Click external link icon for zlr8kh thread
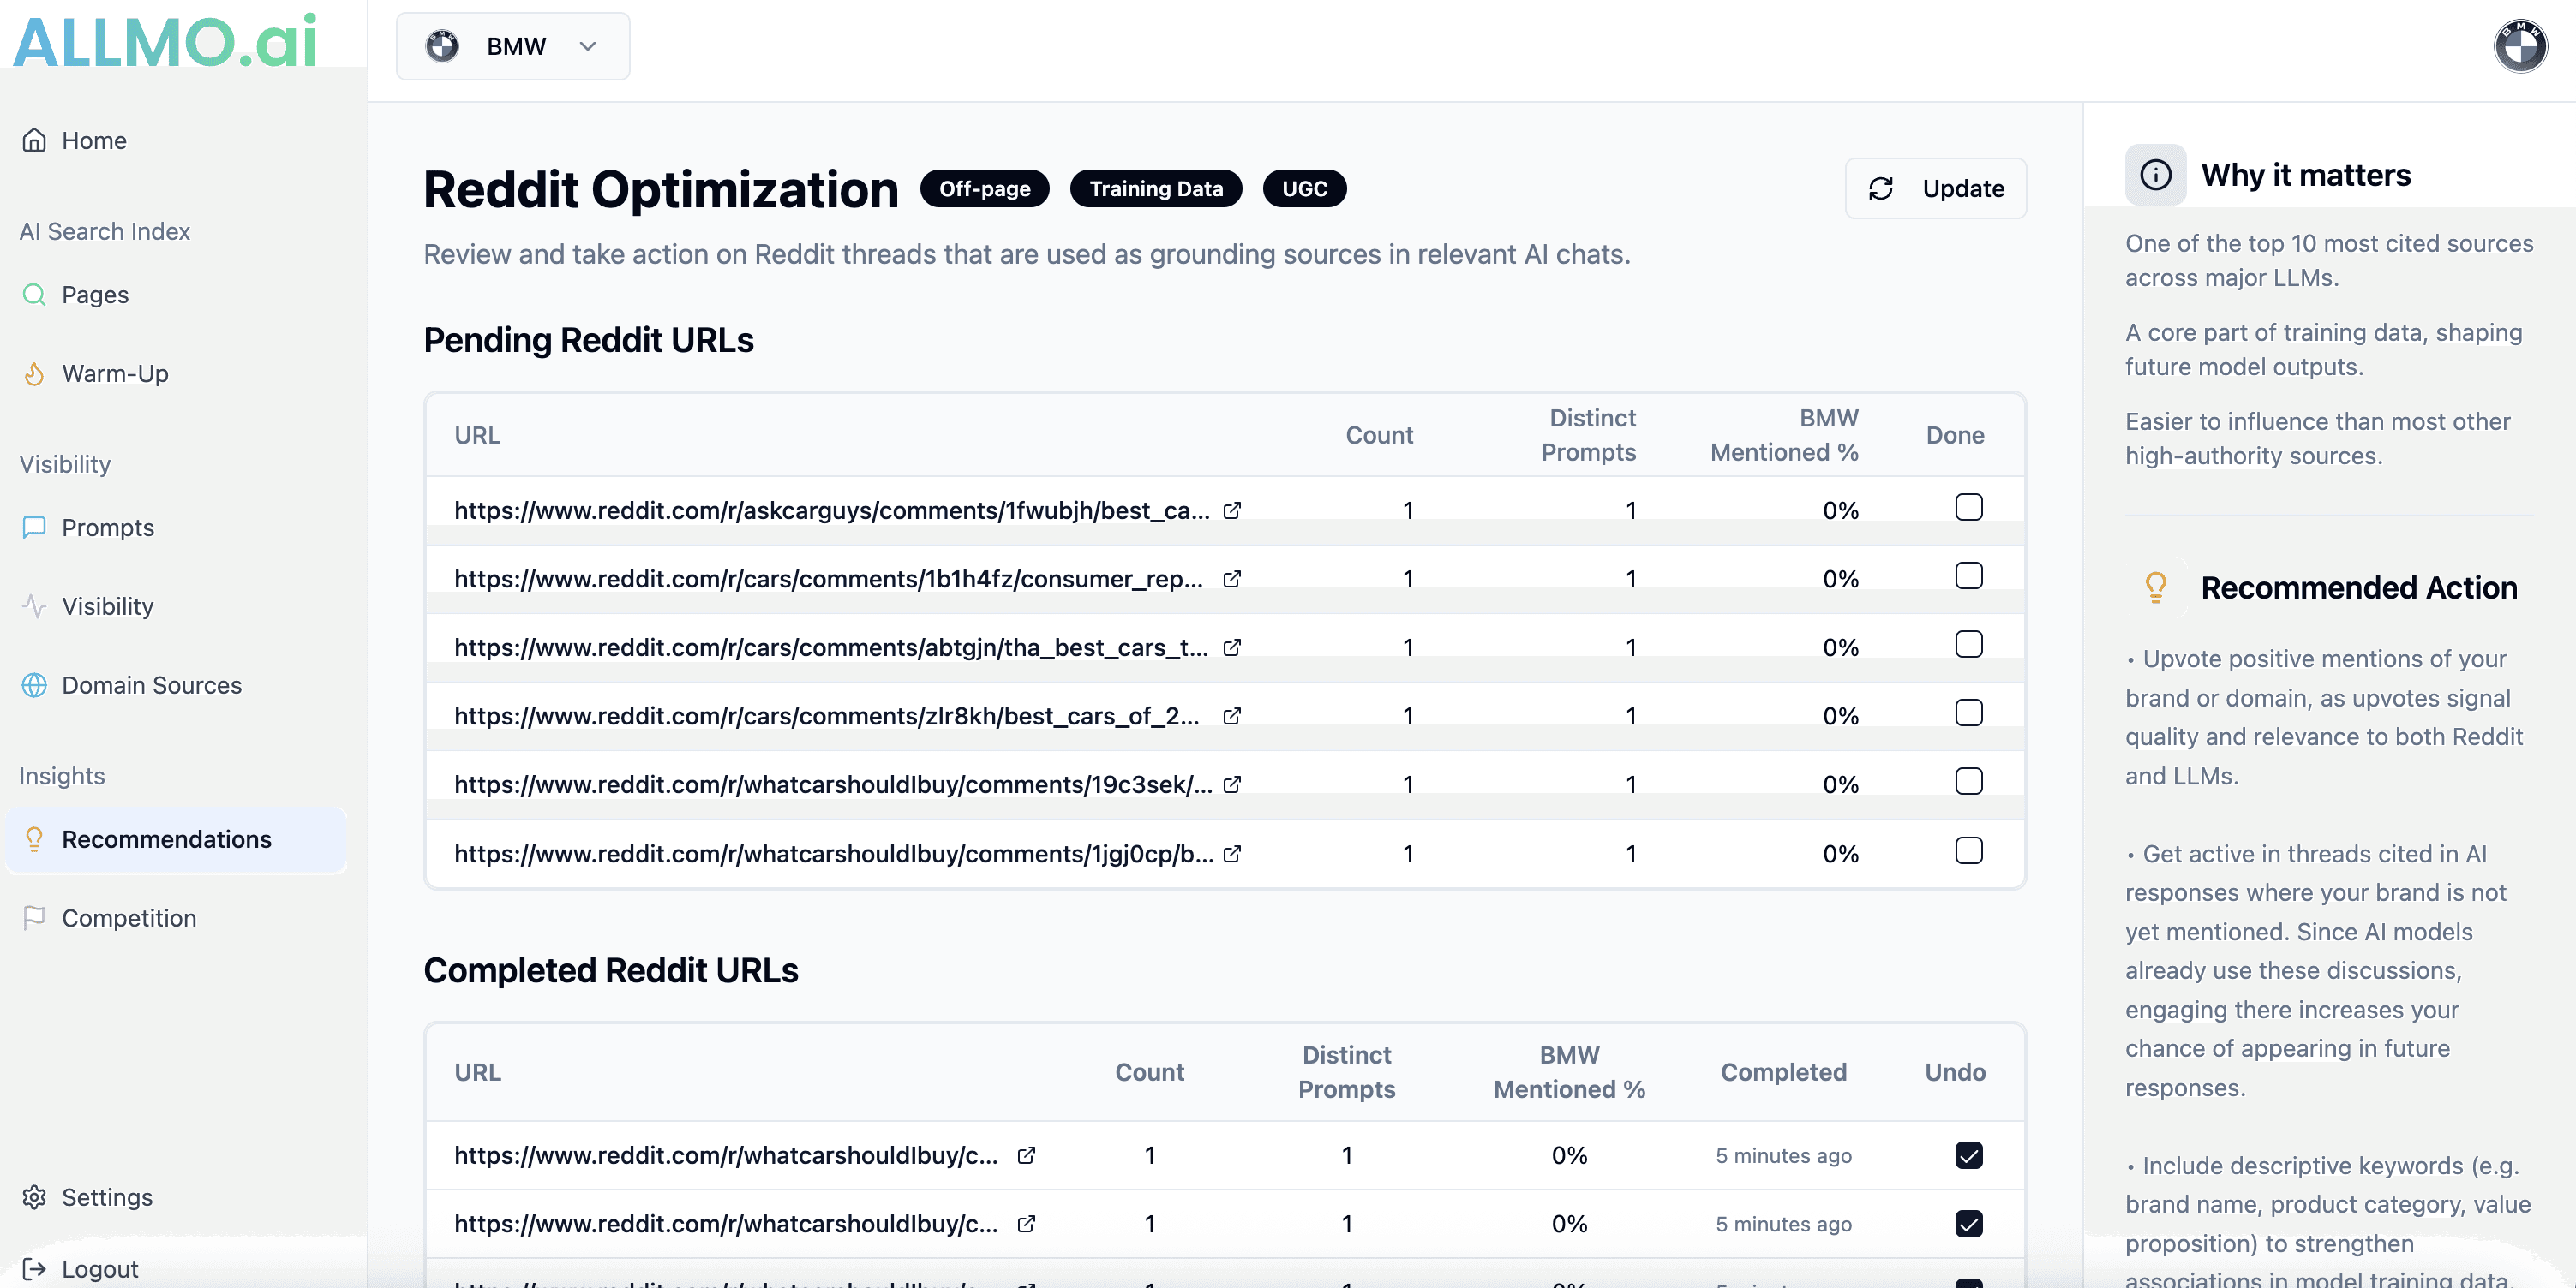This screenshot has width=2576, height=1288. [x=1232, y=715]
